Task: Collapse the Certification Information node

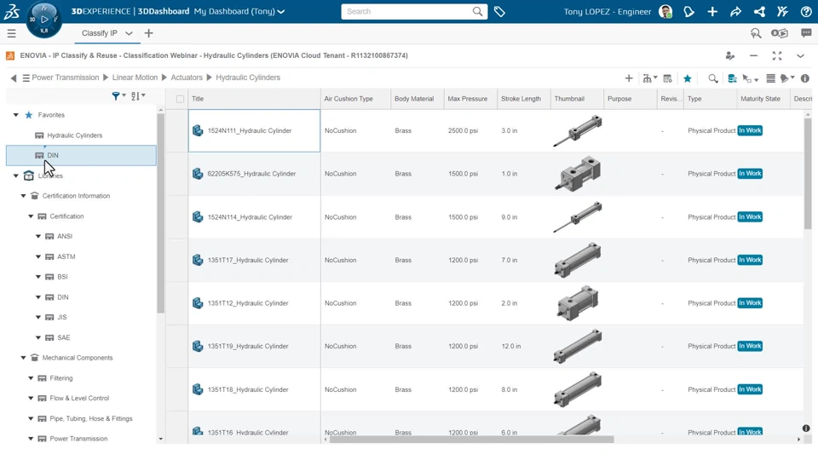Action: click(24, 196)
